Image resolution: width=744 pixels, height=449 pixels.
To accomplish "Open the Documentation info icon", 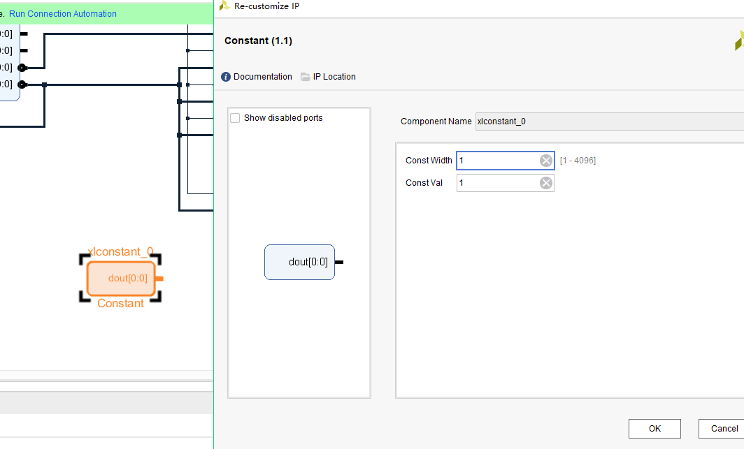I will pyautogui.click(x=226, y=77).
